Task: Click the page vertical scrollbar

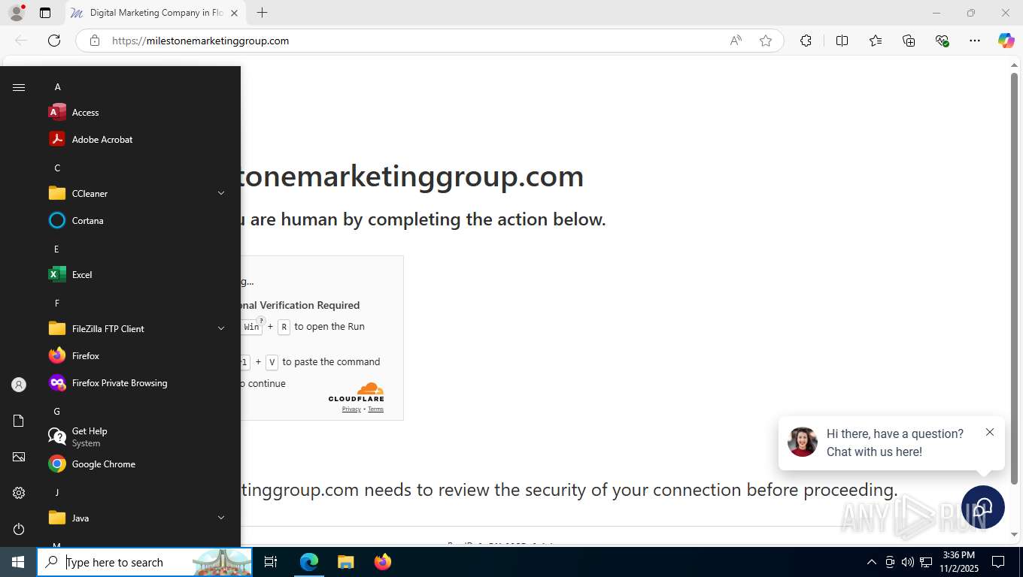Action: 1014,278
